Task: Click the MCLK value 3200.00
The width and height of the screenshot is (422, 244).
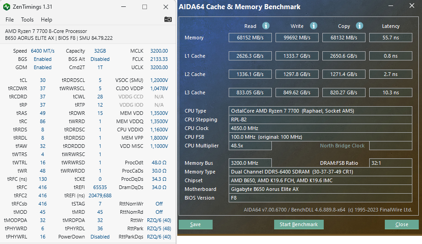Action: point(159,51)
